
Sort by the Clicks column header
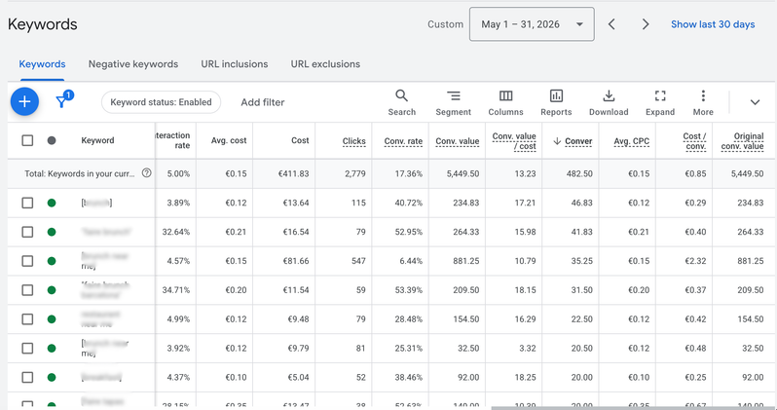coord(353,141)
